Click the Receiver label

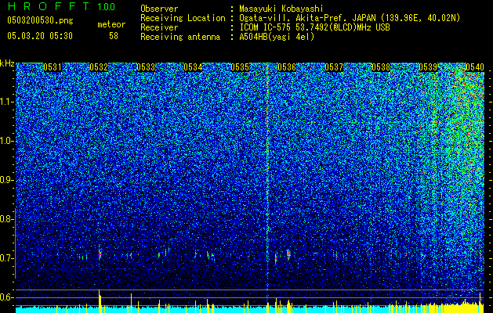pyautogui.click(x=159, y=27)
